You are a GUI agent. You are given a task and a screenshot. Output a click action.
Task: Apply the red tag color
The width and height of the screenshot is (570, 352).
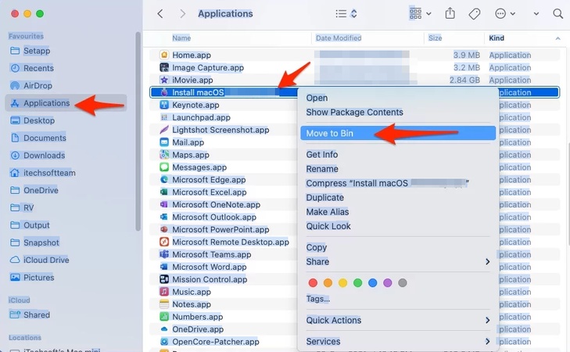click(x=313, y=282)
